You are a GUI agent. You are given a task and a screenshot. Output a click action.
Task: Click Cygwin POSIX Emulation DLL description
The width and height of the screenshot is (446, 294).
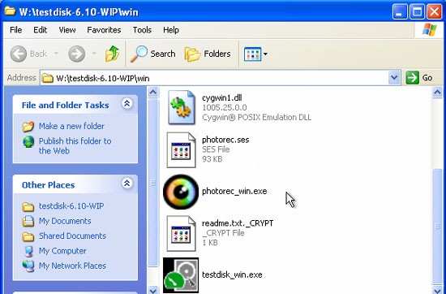256,118
